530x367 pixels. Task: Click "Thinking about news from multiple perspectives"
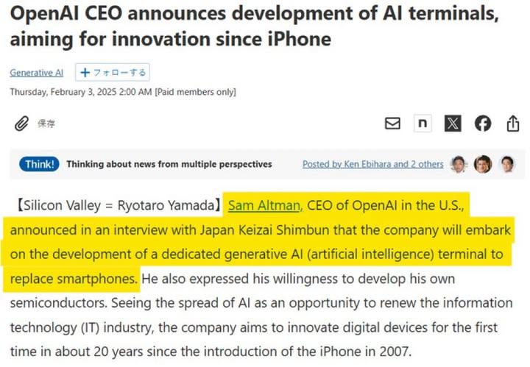point(169,164)
